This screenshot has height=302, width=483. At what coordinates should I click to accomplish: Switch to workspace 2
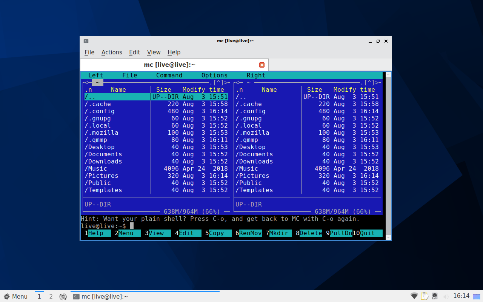click(51, 296)
